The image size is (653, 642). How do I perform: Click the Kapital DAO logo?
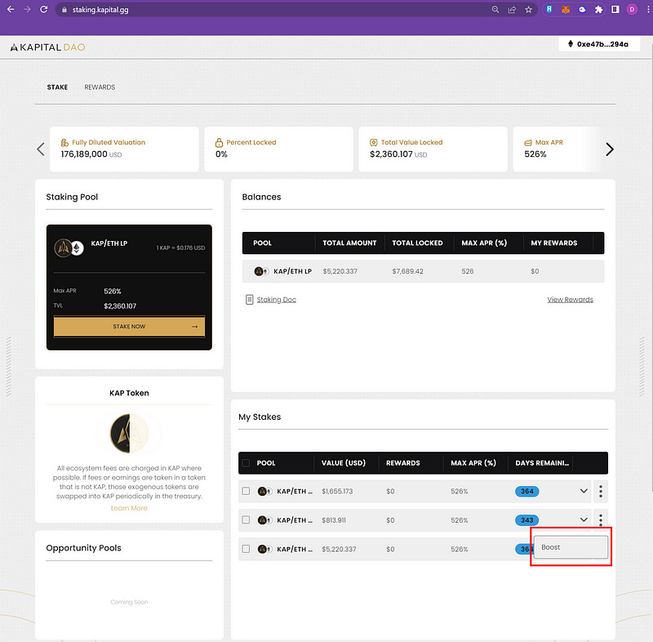click(47, 47)
